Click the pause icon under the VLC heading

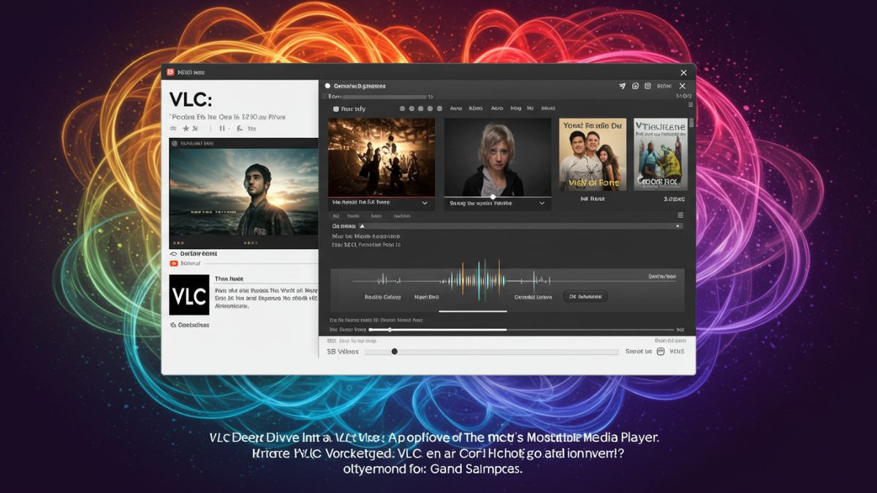(x=222, y=128)
